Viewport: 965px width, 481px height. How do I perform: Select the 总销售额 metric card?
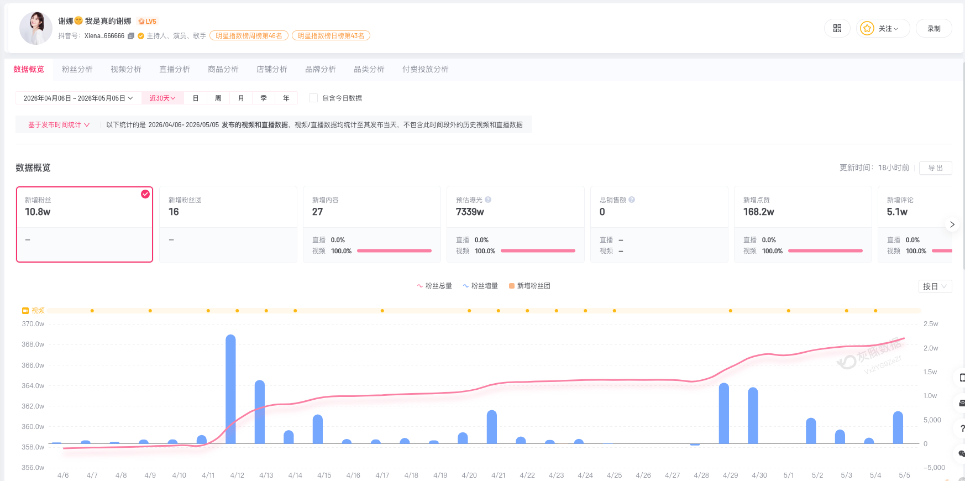pyautogui.click(x=659, y=224)
